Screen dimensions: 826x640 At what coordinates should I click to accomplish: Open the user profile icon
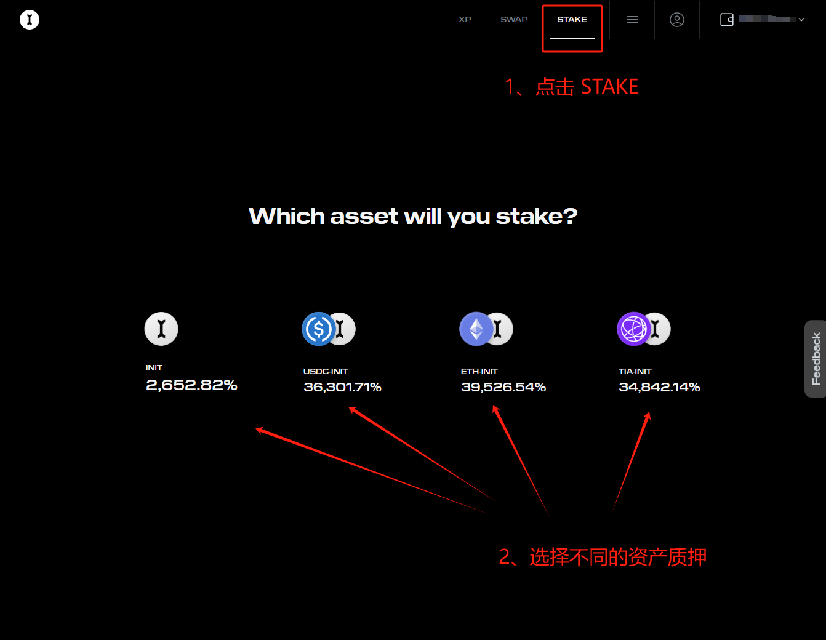[677, 20]
